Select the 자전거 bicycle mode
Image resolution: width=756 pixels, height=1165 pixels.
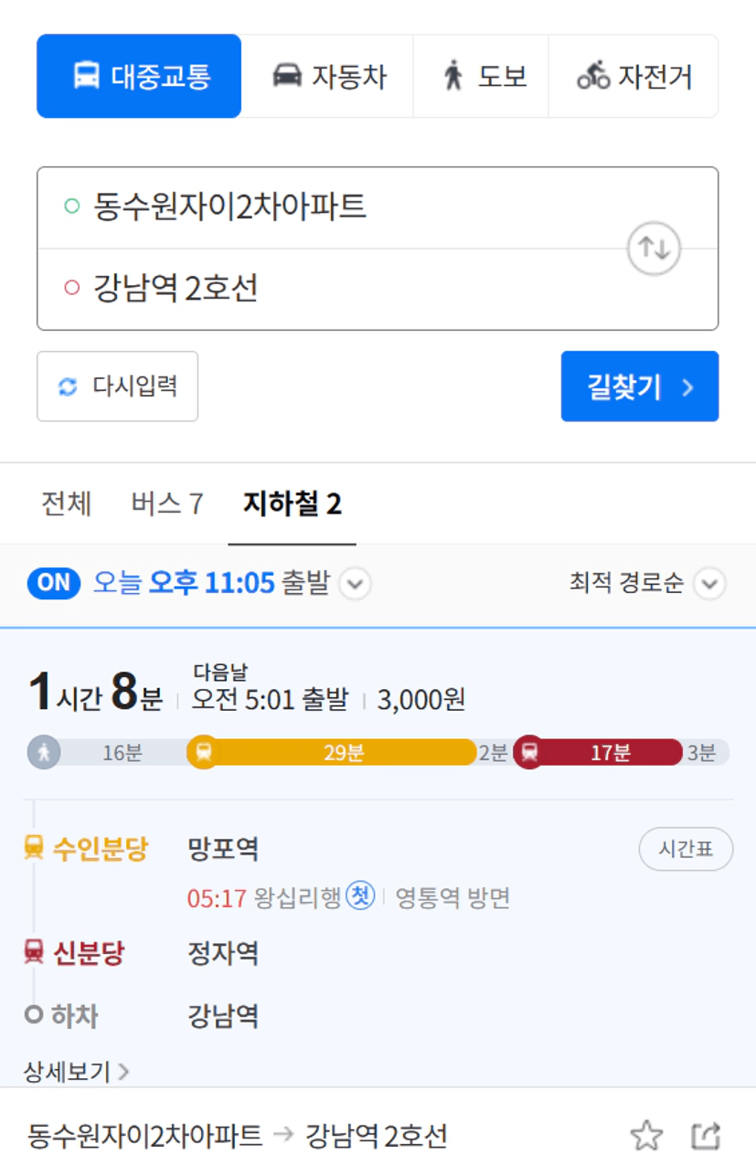tap(634, 76)
